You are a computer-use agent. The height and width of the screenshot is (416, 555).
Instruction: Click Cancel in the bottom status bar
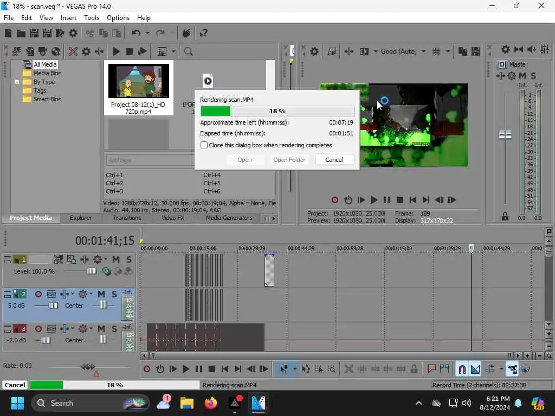click(x=15, y=385)
